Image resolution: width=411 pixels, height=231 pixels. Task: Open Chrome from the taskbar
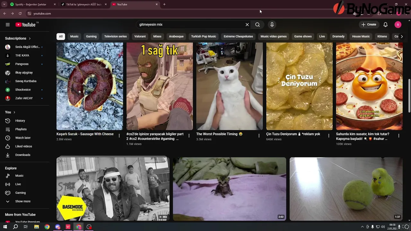click(x=47, y=227)
